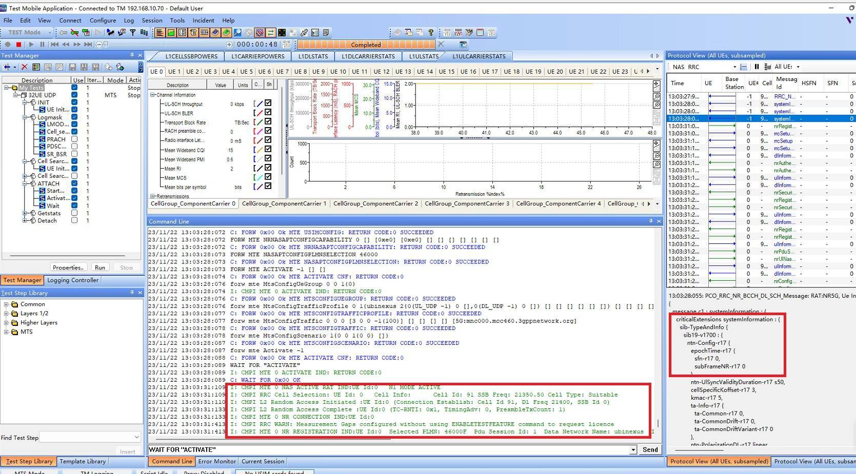
Task: Expand the Higher Layers library node
Action: (x=6, y=322)
